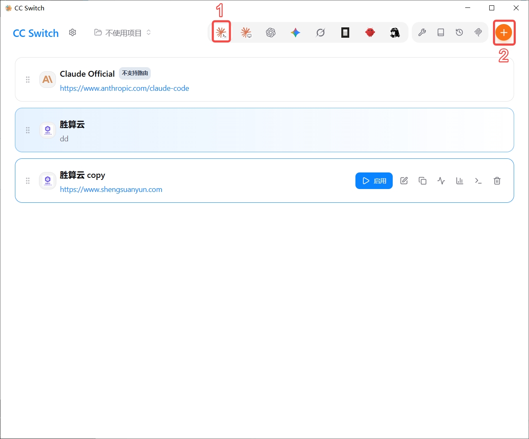Screen dimensions: 529x439
Task: Select the slashed circle app icon
Action: pyautogui.click(x=320, y=32)
